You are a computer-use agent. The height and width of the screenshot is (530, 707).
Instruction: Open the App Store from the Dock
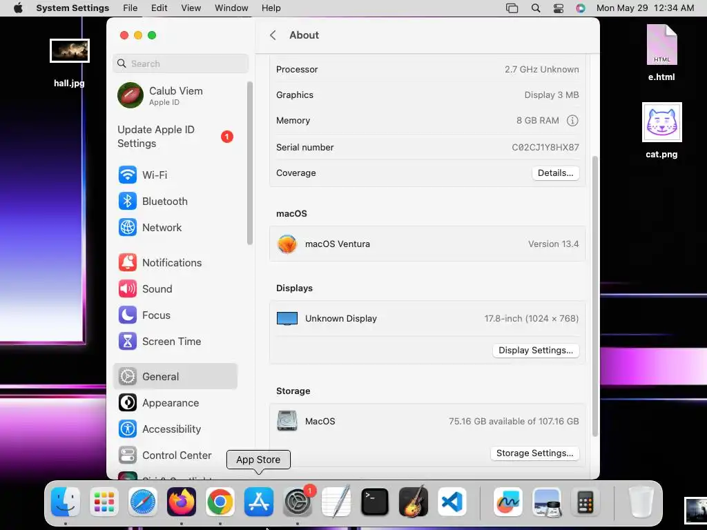tap(259, 502)
